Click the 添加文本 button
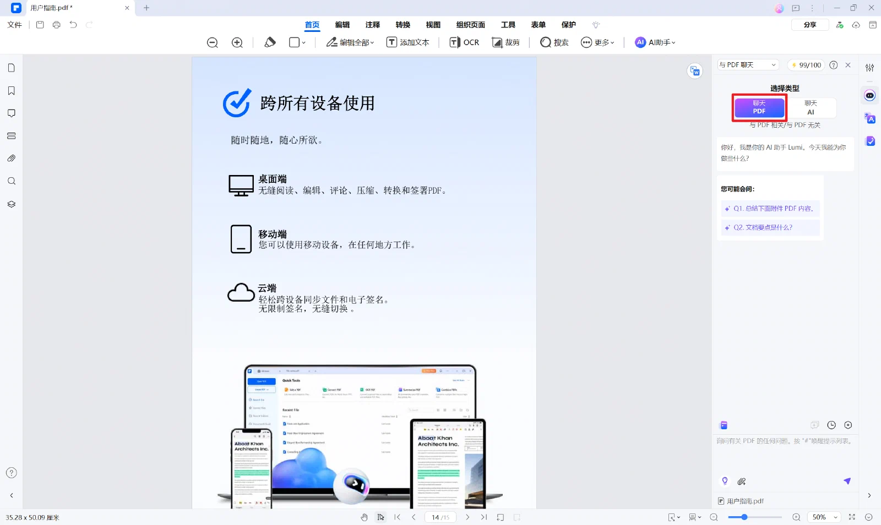The image size is (881, 525). 407,42
